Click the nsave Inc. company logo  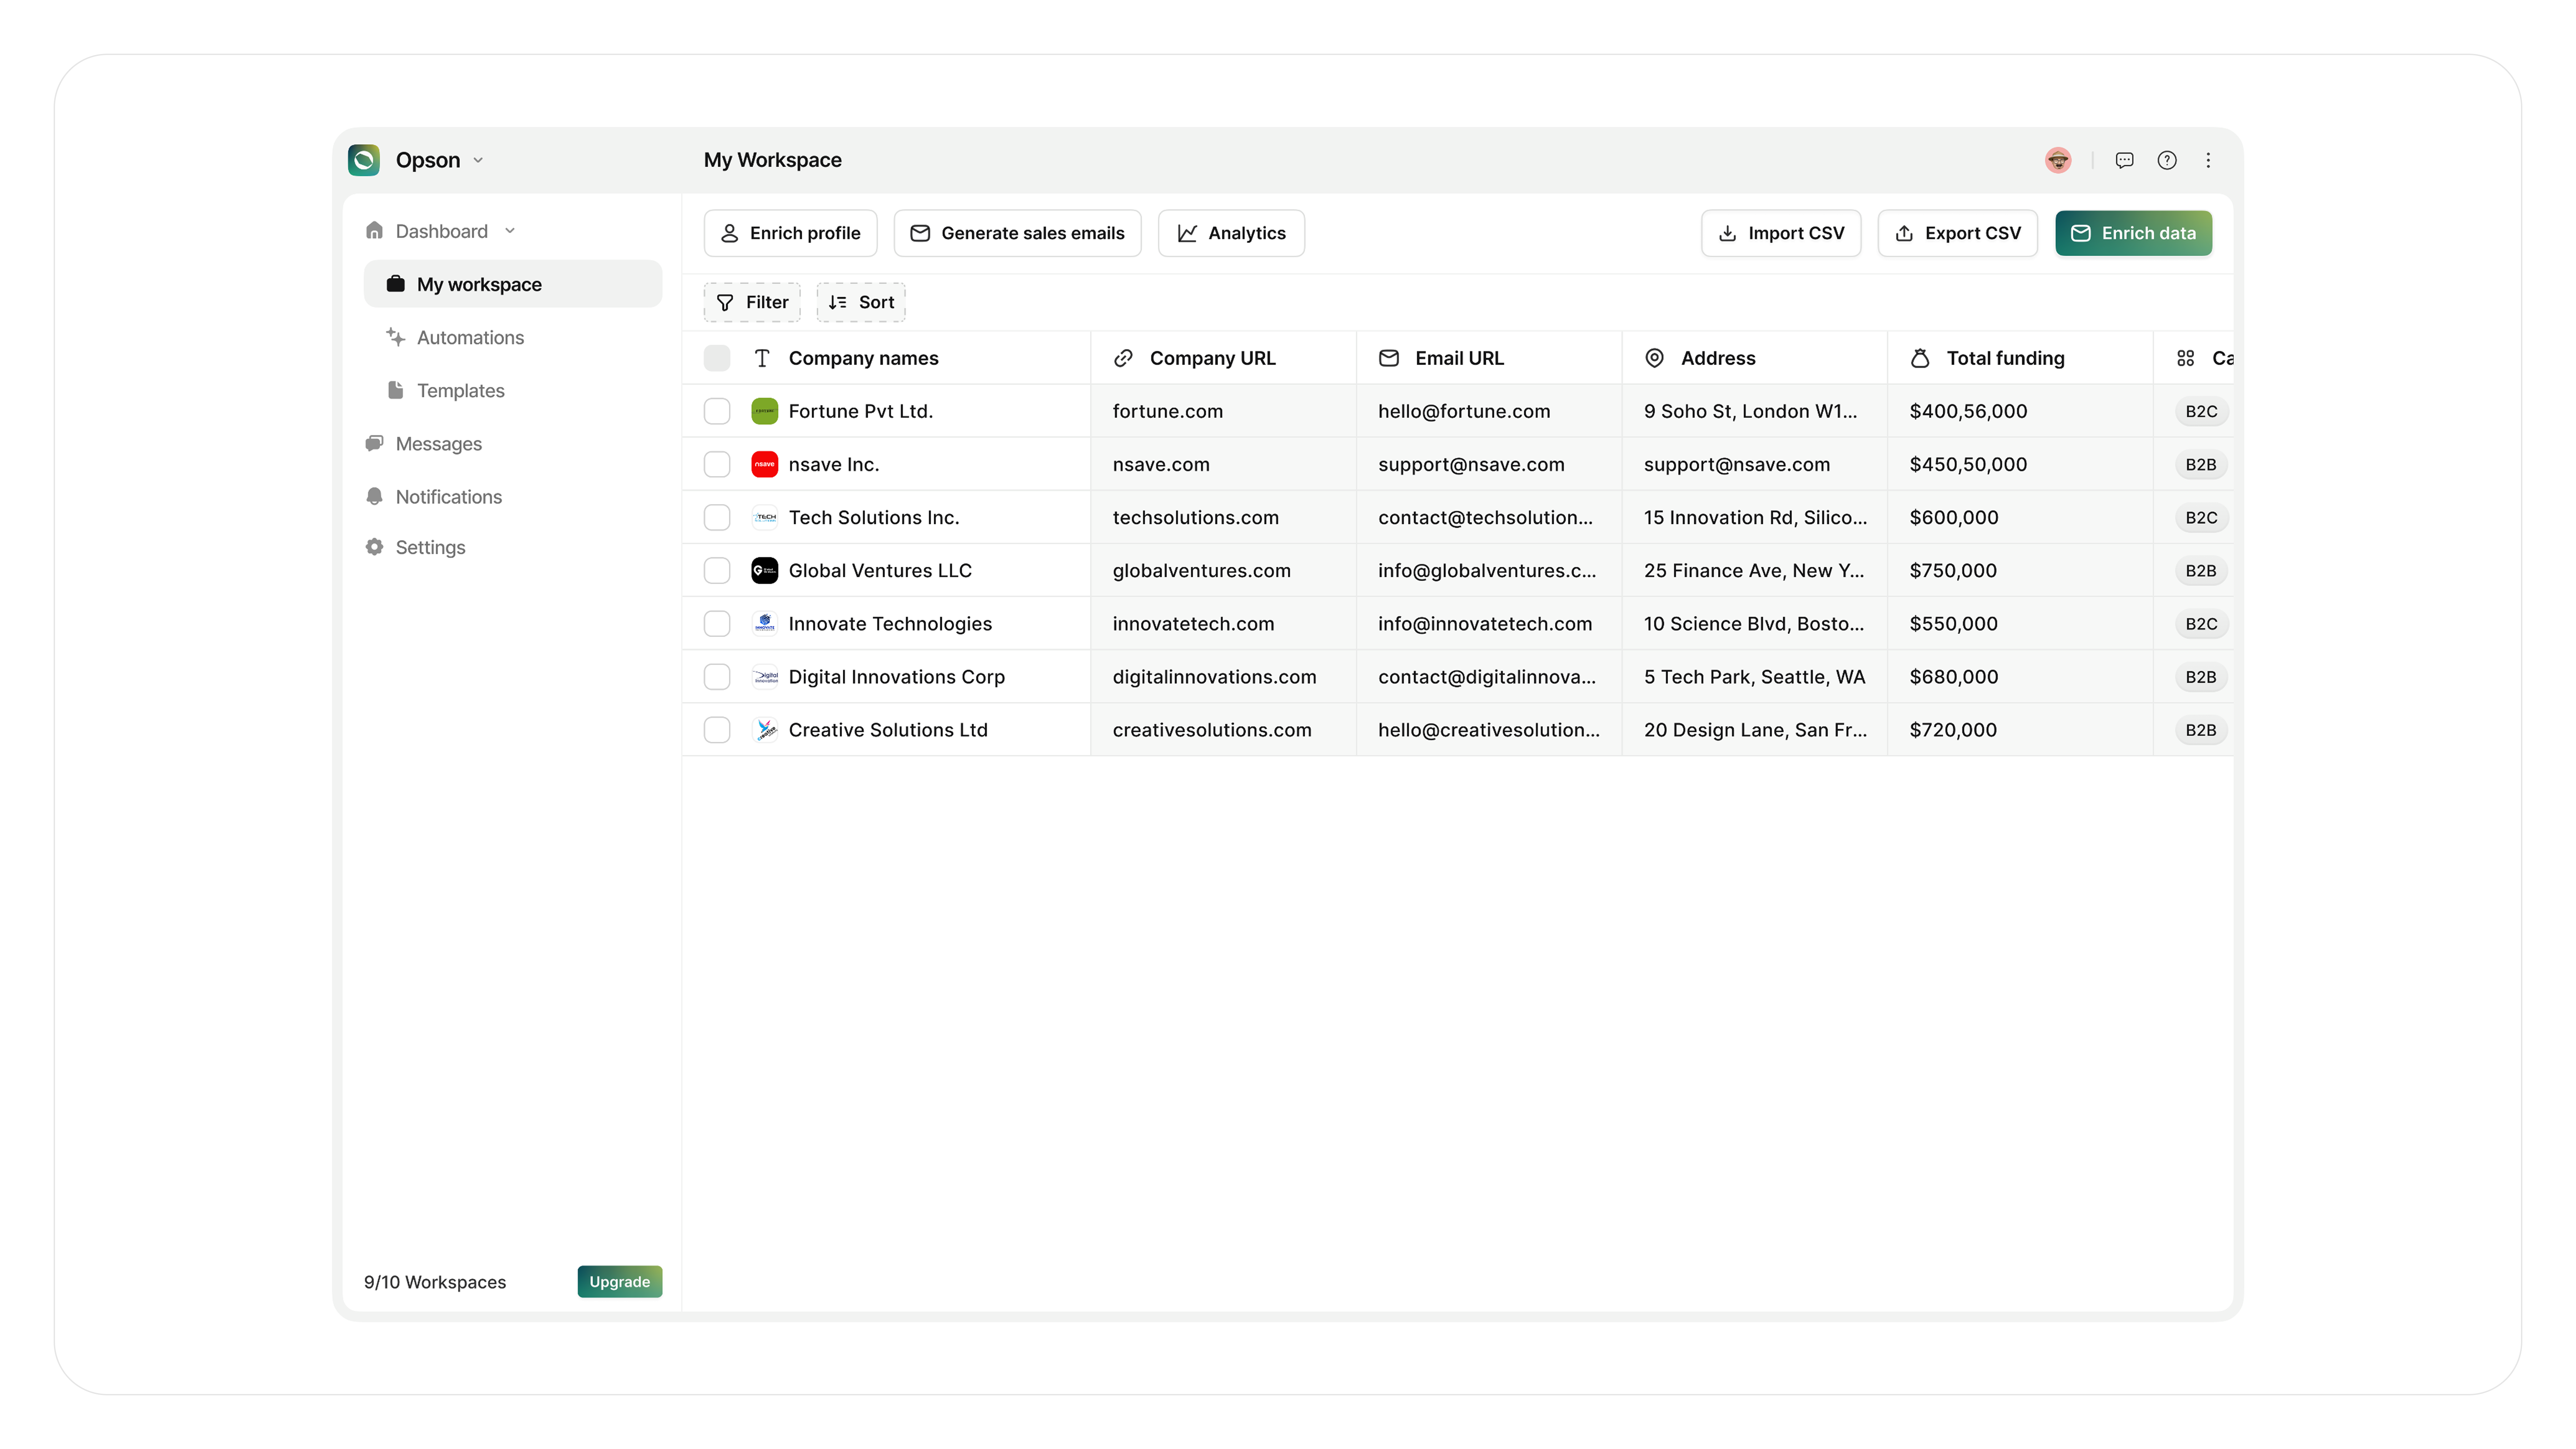764,464
